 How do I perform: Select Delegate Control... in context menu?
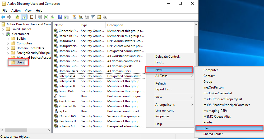tap(170, 57)
